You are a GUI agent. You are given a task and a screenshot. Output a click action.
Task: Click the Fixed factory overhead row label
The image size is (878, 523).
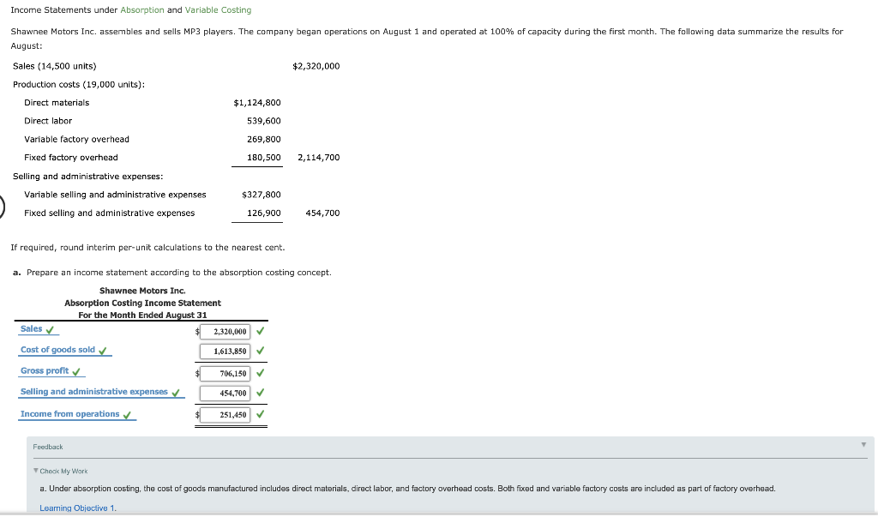(71, 158)
